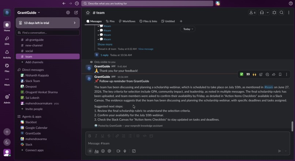
Task: Open the all-grantguide channel
Action: [x=48, y=40]
